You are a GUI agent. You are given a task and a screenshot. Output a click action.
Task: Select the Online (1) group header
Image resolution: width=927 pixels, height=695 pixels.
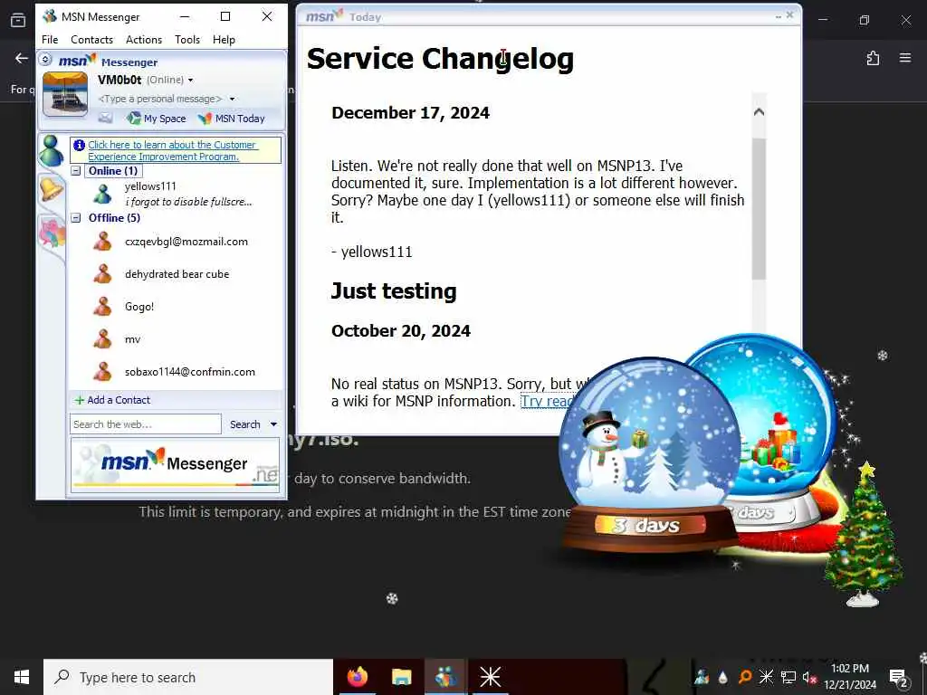113,171
